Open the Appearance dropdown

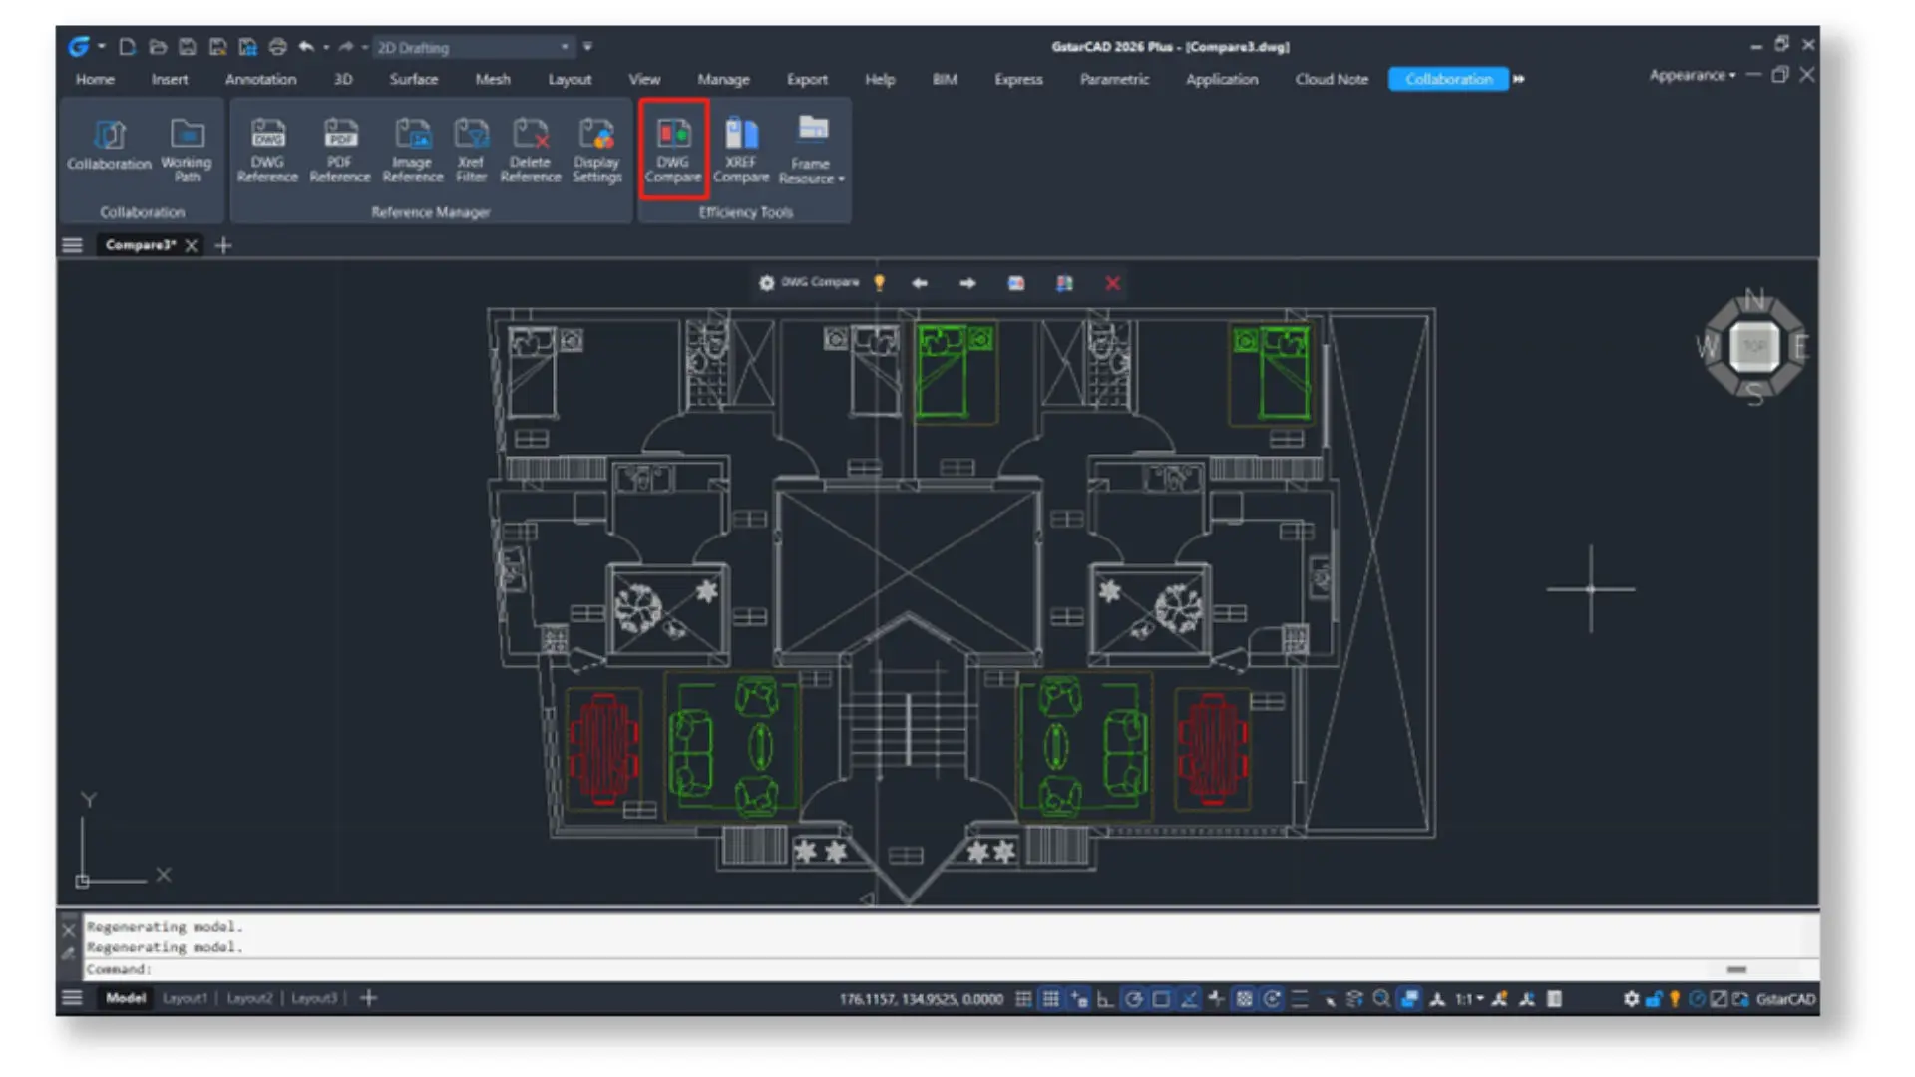pyautogui.click(x=1692, y=75)
